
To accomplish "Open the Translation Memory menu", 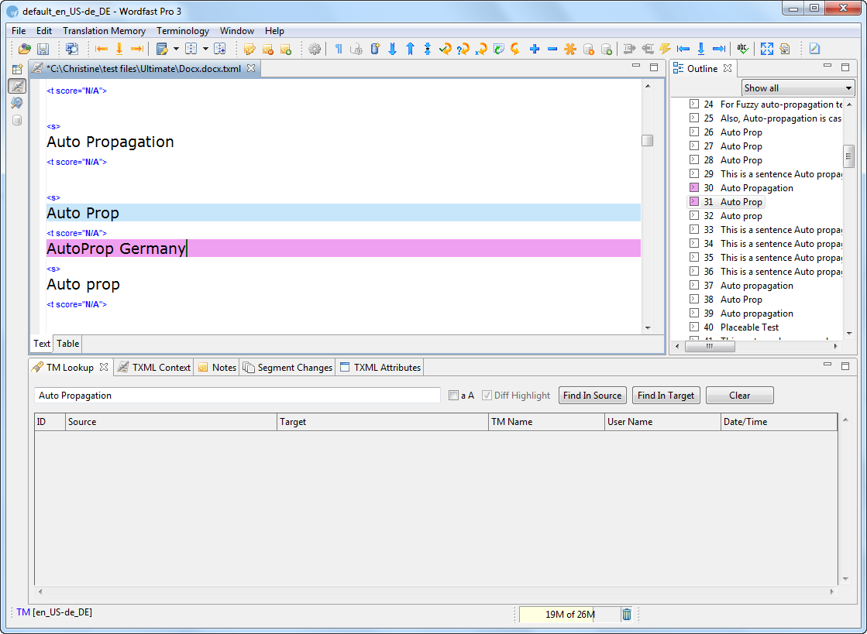I will [x=104, y=31].
